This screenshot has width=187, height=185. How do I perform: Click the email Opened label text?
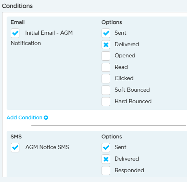(125, 56)
